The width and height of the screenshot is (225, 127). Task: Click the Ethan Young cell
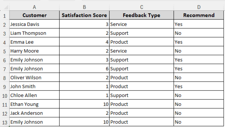coord(35,104)
